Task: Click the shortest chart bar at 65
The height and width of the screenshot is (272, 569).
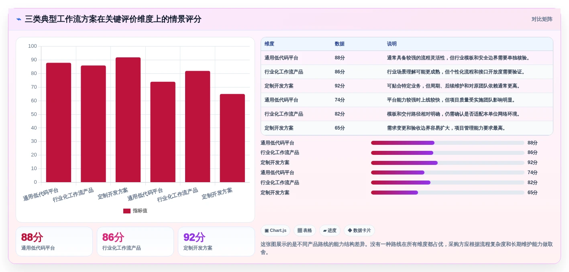Action: pyautogui.click(x=232, y=138)
